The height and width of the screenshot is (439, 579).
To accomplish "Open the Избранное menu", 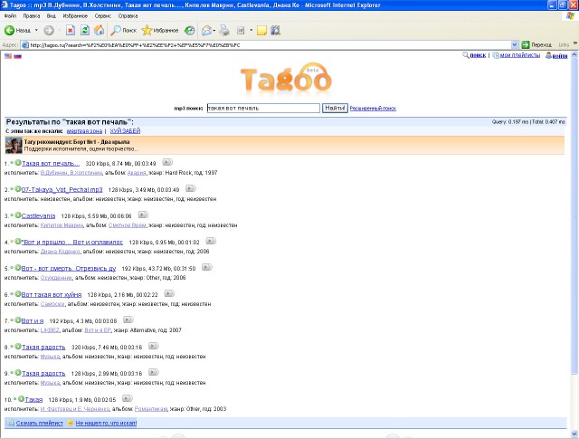I will click(75, 16).
